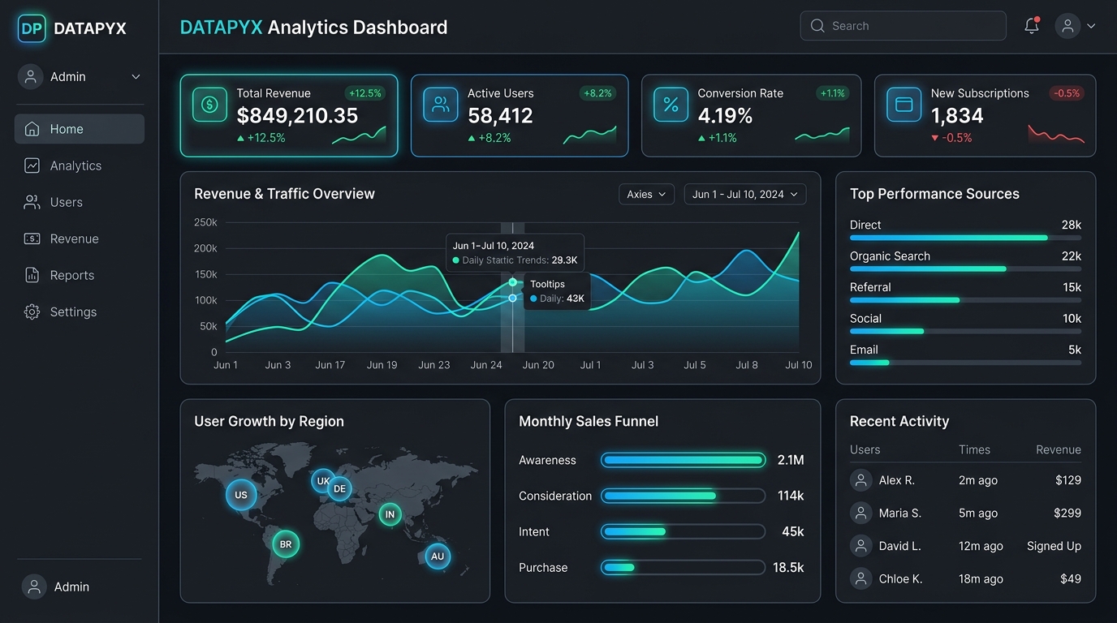Click the Conversion Rate percent icon
The height and width of the screenshot is (623, 1117).
click(671, 105)
